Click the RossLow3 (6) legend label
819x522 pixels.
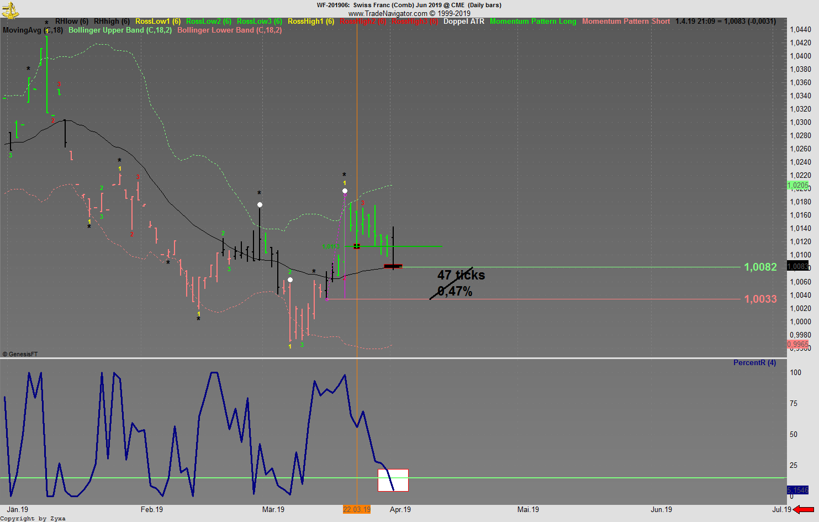260,22
